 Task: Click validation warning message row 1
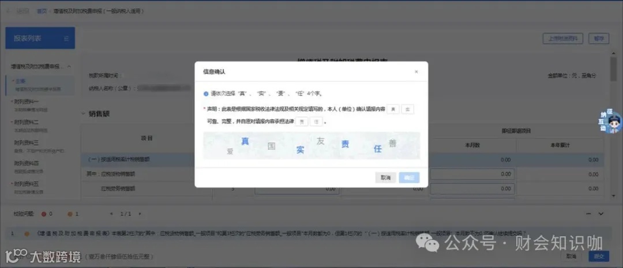(x=307, y=233)
